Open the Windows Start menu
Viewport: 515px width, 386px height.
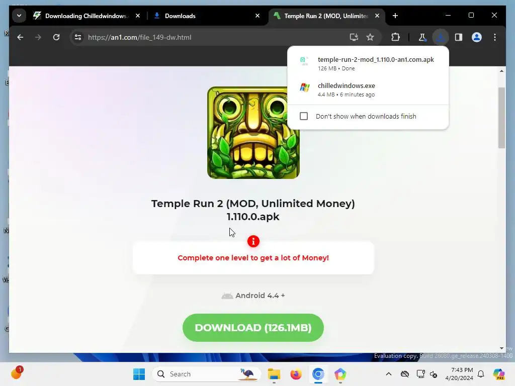pyautogui.click(x=139, y=374)
